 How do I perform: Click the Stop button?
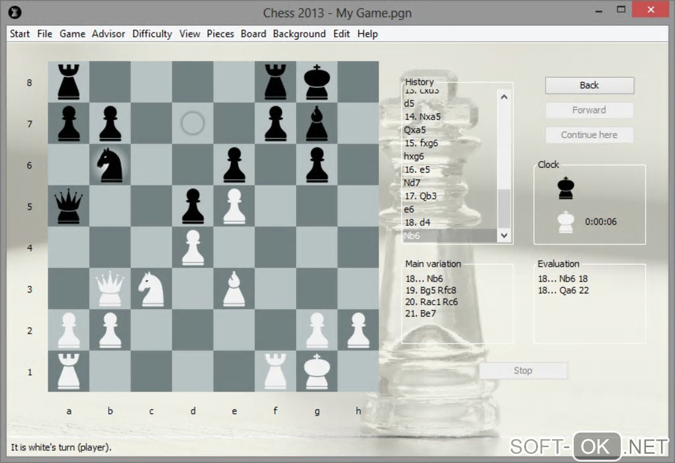click(523, 370)
